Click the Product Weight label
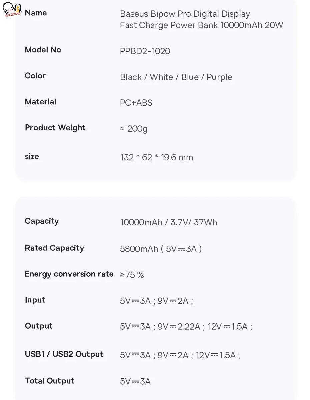The height and width of the screenshot is (400, 310). pyautogui.click(x=55, y=128)
